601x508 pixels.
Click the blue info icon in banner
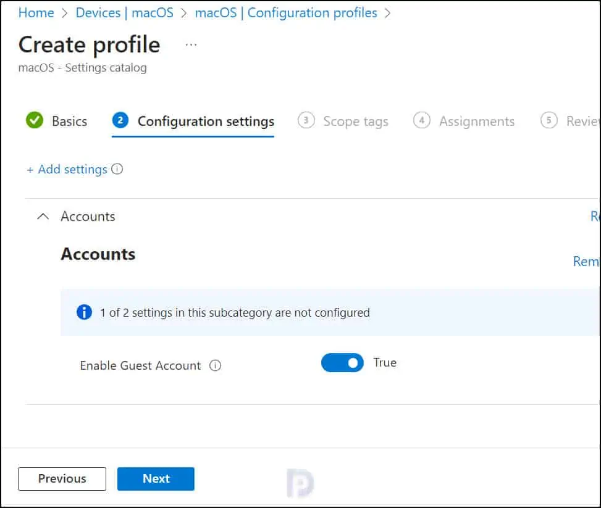[85, 312]
